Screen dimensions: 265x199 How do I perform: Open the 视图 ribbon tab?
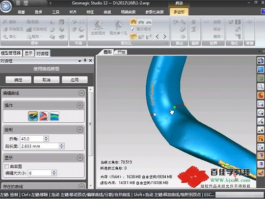(21, 12)
